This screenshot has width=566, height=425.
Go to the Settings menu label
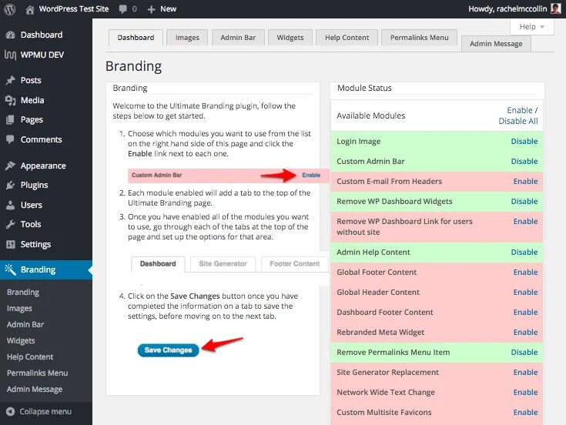click(x=35, y=244)
